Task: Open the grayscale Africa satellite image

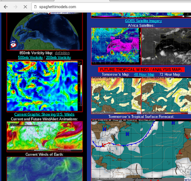Action: (x=166, y=46)
